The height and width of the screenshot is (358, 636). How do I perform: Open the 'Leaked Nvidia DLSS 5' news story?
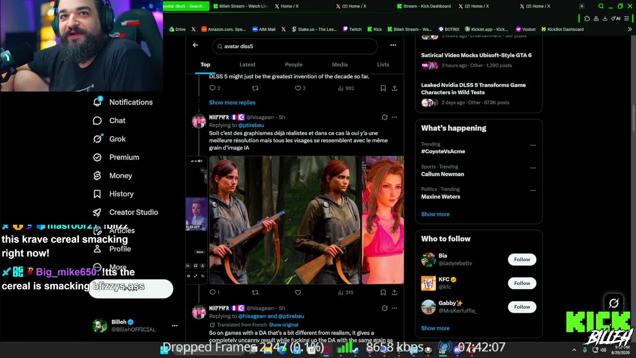coord(474,89)
